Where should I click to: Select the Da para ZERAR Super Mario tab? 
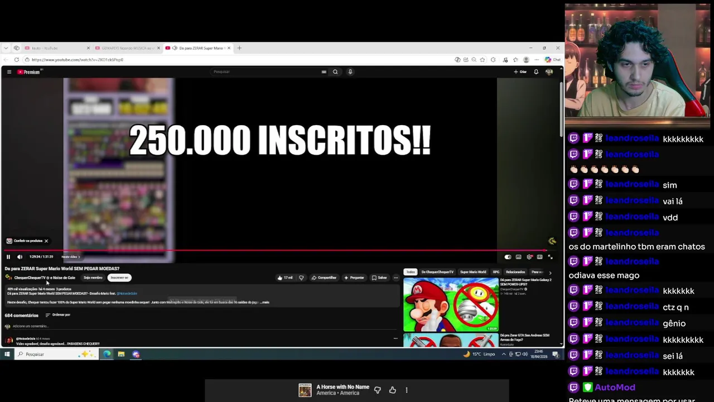tap(197, 48)
